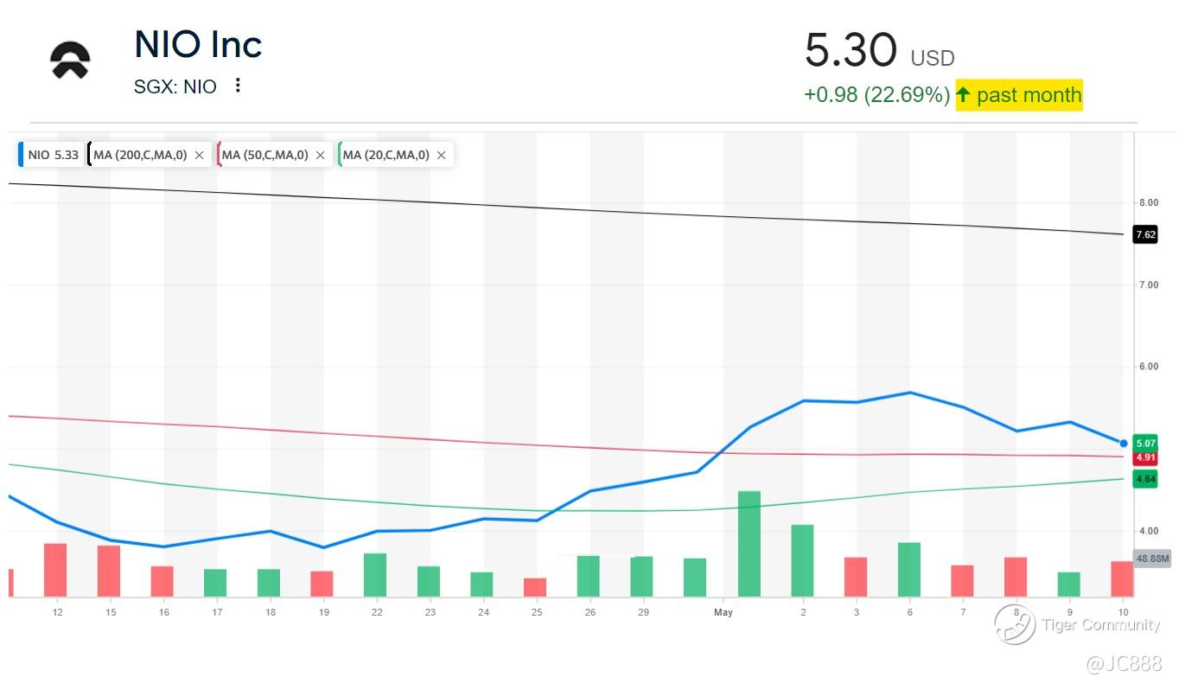Click the 7.62 MA200 price tag
This screenshot has width=1185, height=690.
1145,234
